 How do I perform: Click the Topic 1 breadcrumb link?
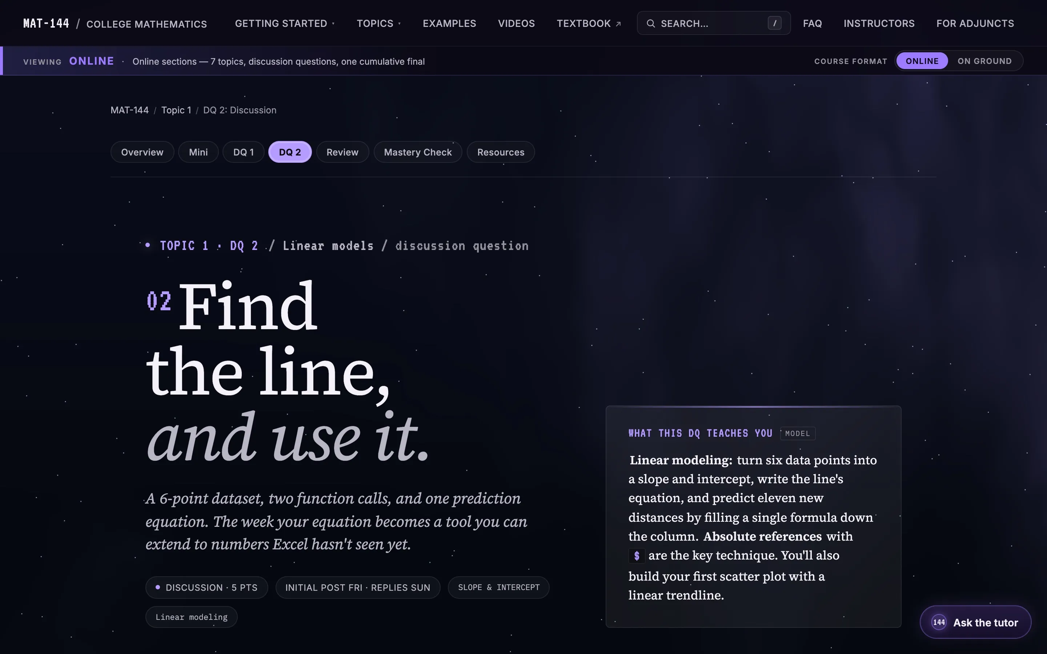point(176,110)
